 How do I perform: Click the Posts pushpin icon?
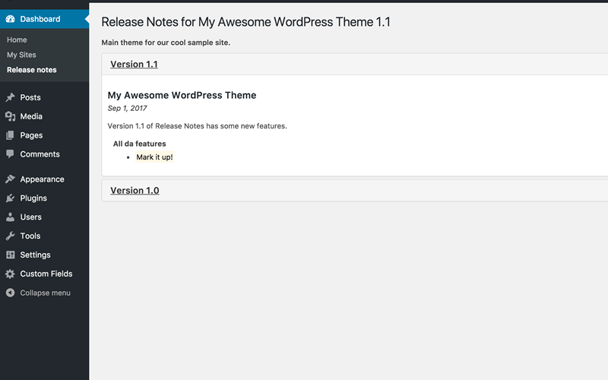11,97
